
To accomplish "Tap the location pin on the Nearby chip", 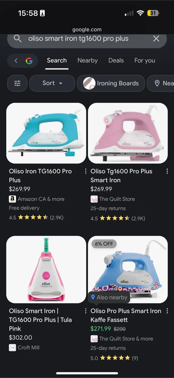I will pos(157,83).
